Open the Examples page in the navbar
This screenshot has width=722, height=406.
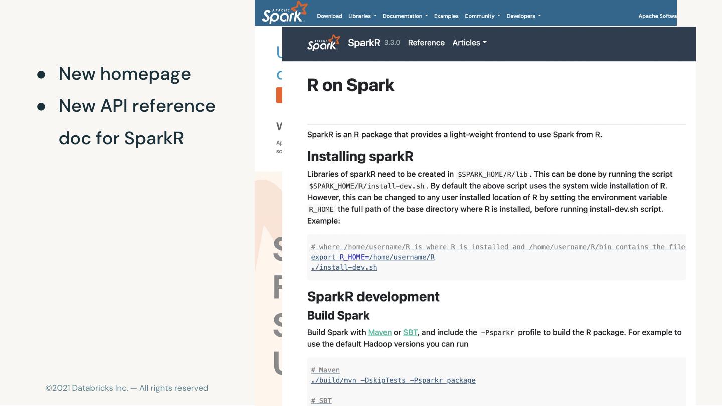[x=446, y=16]
